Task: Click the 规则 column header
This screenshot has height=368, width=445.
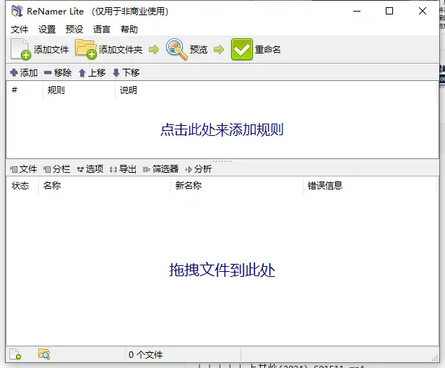Action: click(x=79, y=90)
